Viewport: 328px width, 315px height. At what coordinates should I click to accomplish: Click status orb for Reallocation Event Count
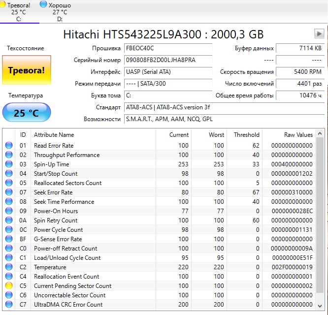click(x=9, y=276)
